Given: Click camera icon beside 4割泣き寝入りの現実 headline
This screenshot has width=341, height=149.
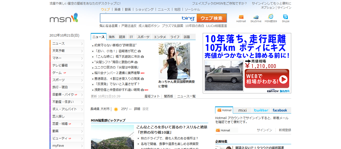Looking at the screenshot, I should [142, 79].
